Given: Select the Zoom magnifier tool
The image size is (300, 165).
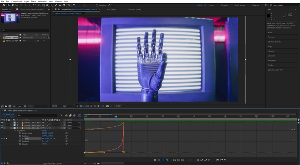Looking at the screenshot, I should click(x=17, y=5).
